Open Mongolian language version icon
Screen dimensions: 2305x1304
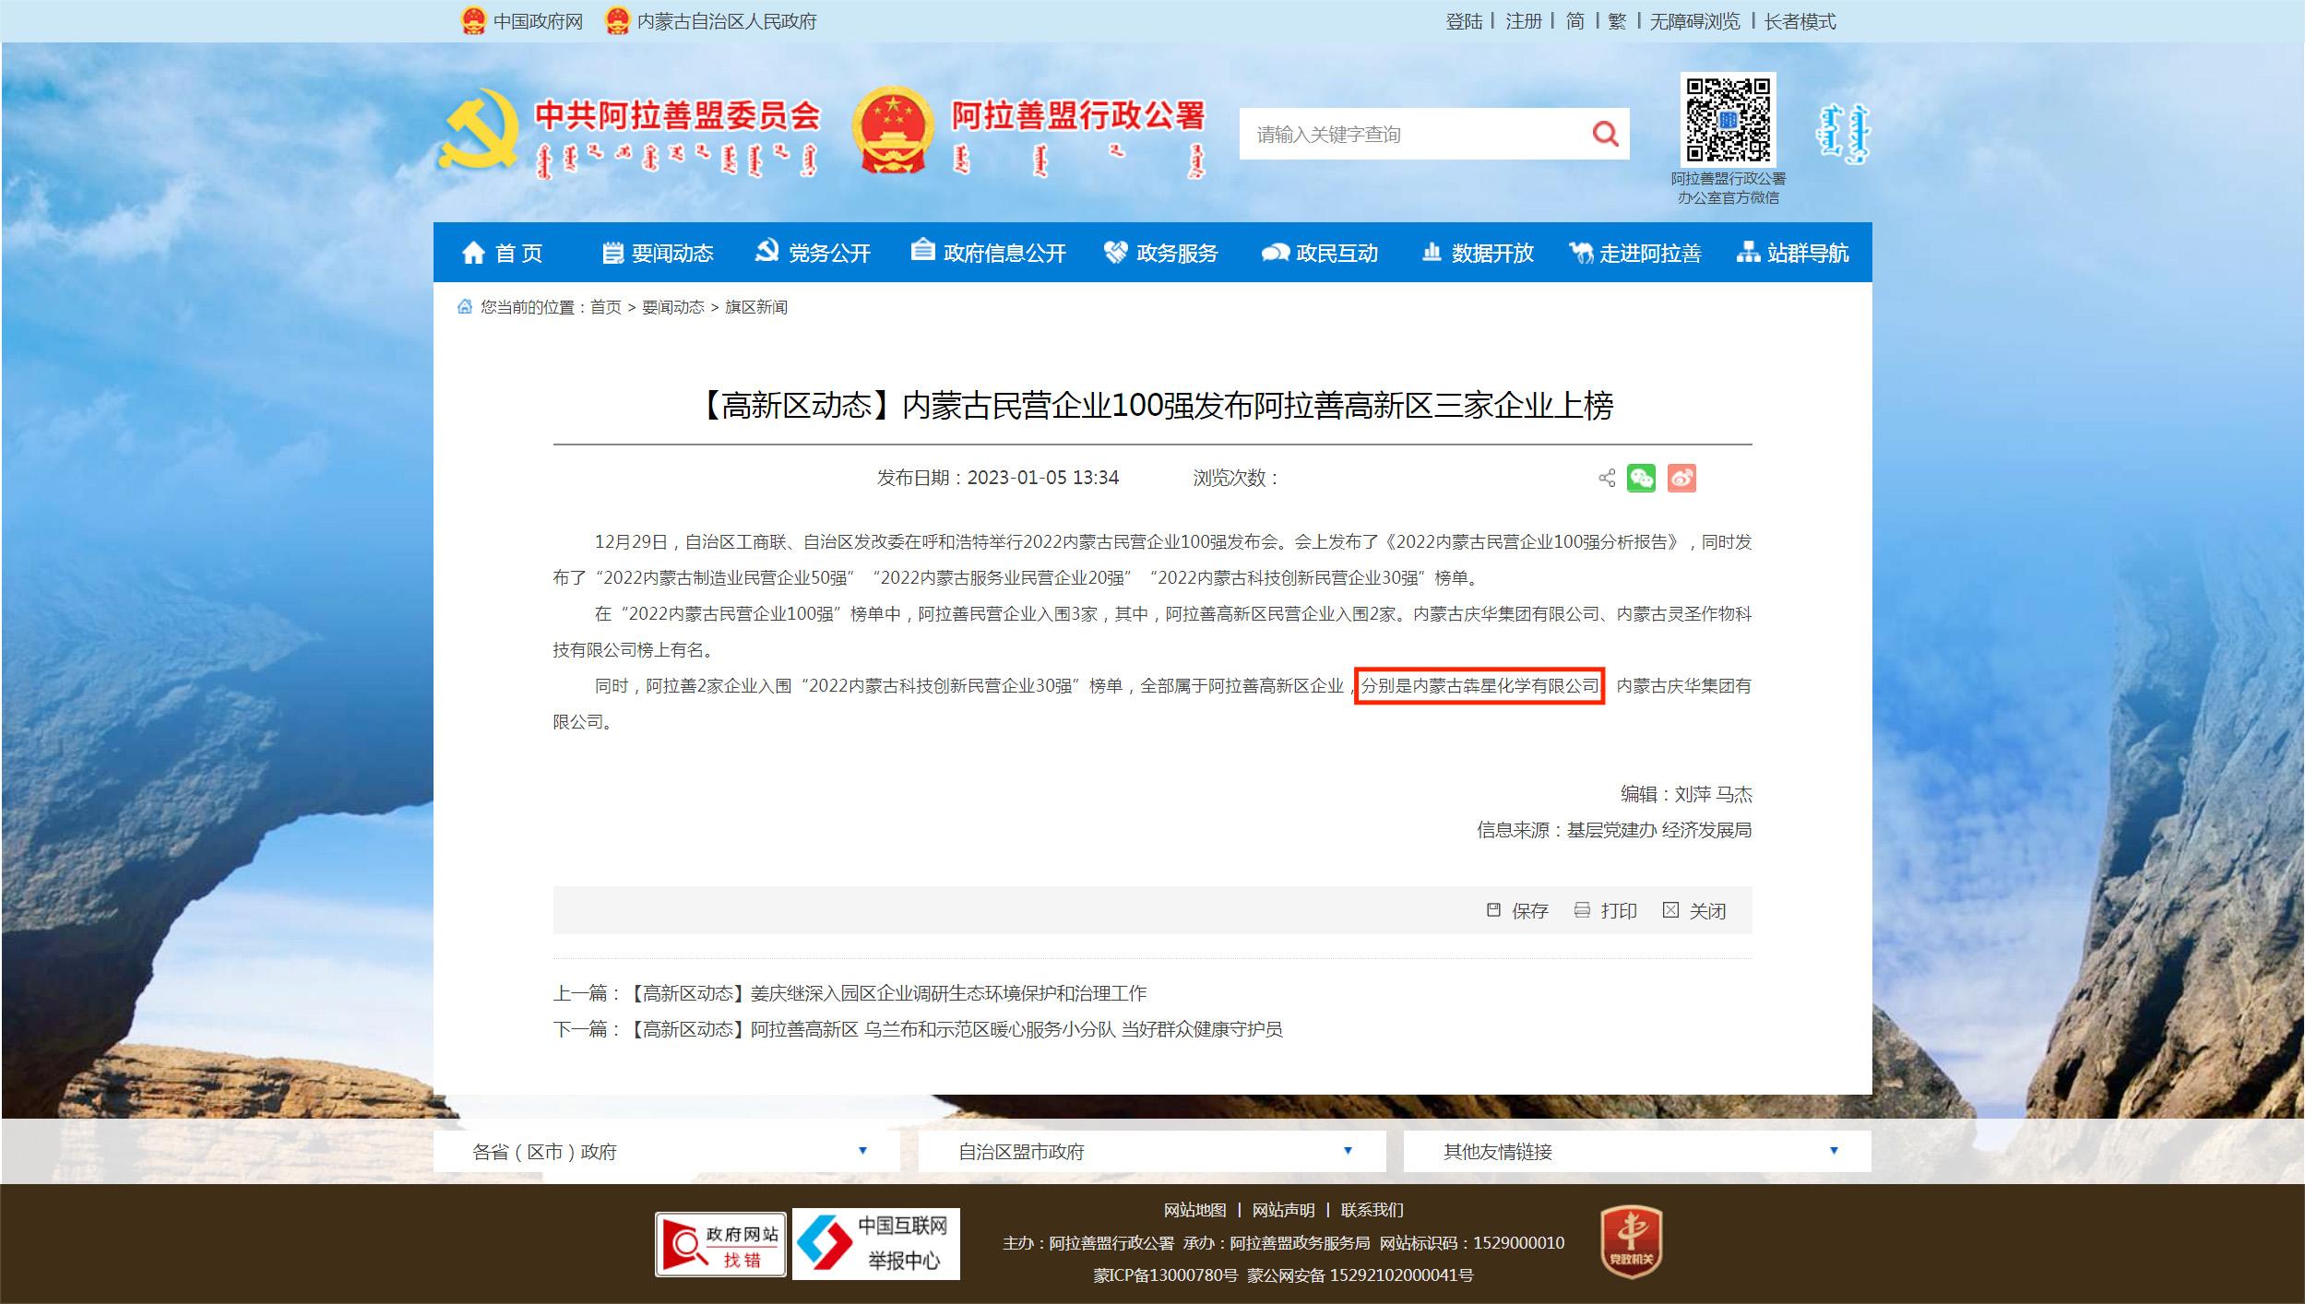point(1843,134)
